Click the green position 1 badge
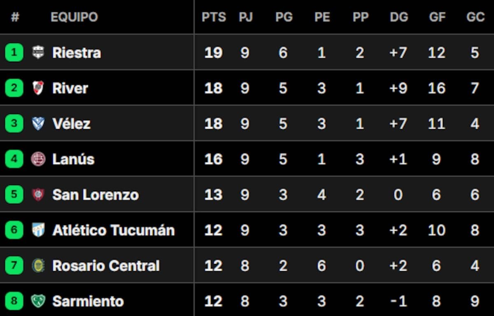This screenshot has width=494, height=316. pyautogui.click(x=14, y=53)
